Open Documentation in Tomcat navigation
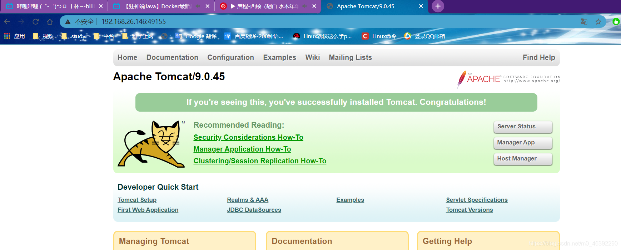Viewport: 621px width, 250px height. (172, 57)
